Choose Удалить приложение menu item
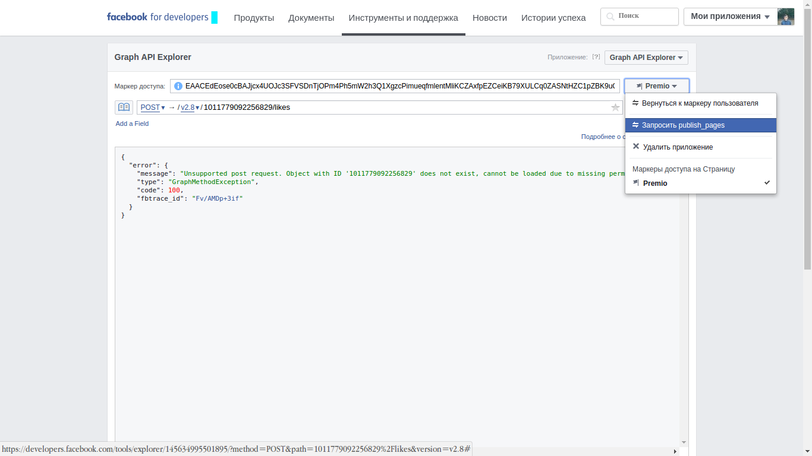The image size is (812, 456). [x=700, y=147]
